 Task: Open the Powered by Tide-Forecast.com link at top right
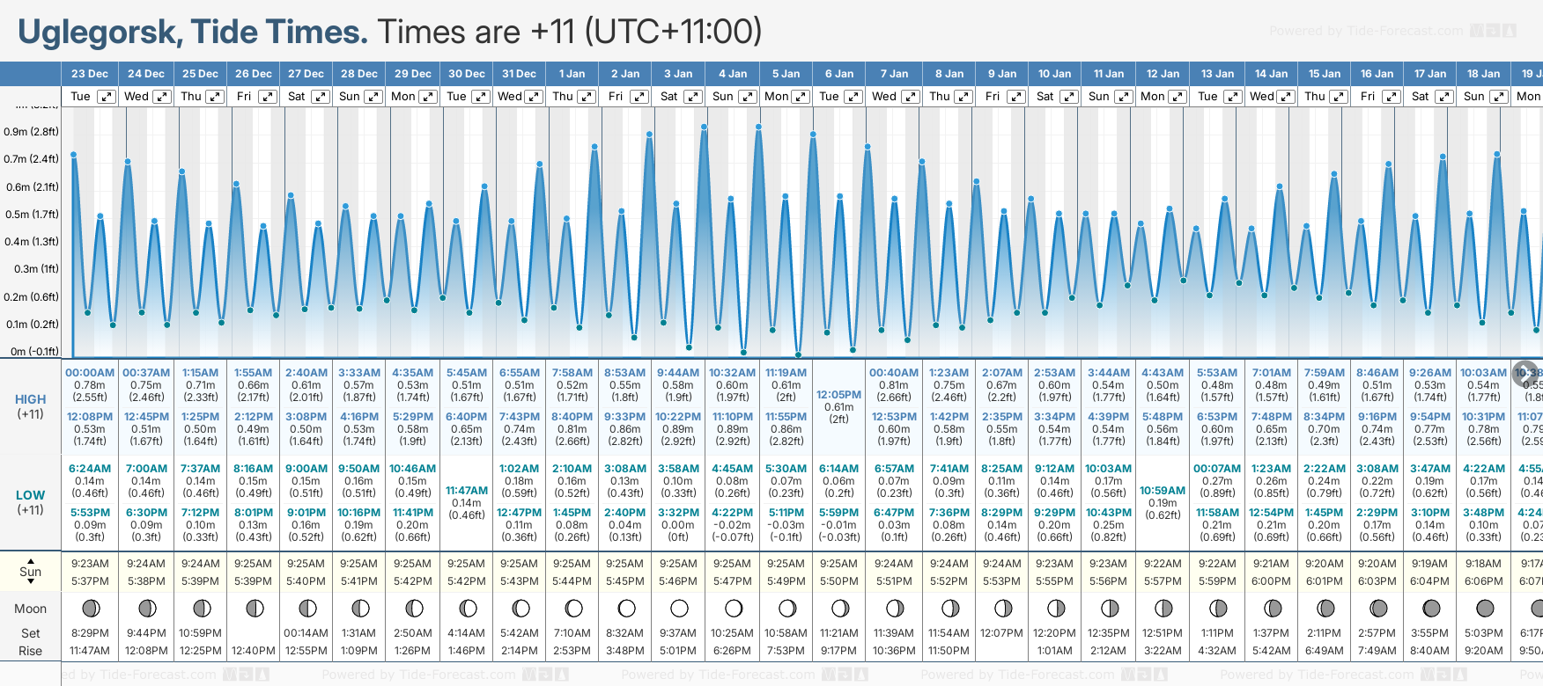(x=1365, y=31)
